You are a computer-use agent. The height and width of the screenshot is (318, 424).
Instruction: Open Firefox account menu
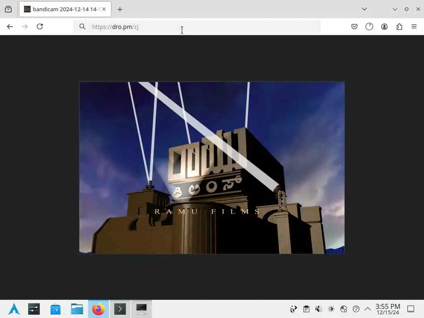[384, 26]
